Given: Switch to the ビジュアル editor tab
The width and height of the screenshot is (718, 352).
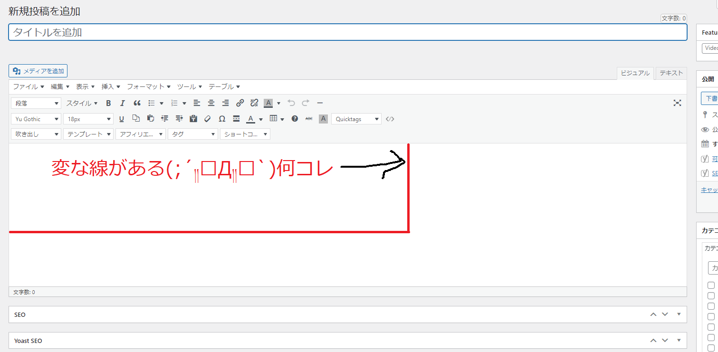Looking at the screenshot, I should 635,73.
